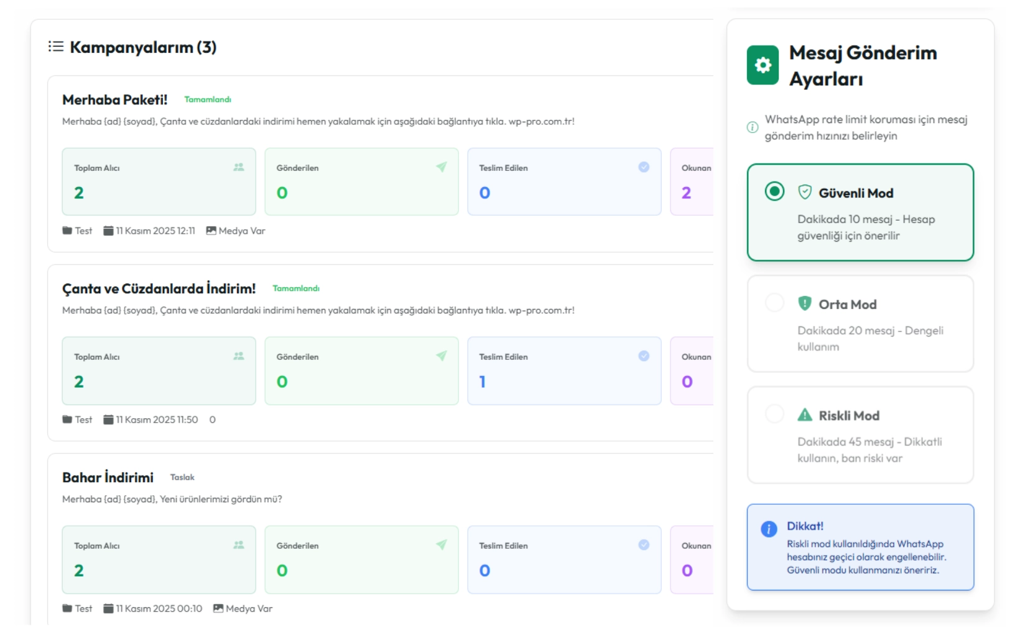Click the Test folder tag in Bahar İndirimi
Screen dimensions: 1020x634
tap(77, 609)
